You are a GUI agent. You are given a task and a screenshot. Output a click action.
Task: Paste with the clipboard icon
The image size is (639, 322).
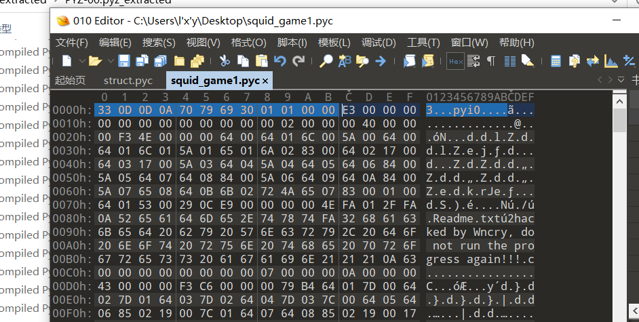(262, 61)
